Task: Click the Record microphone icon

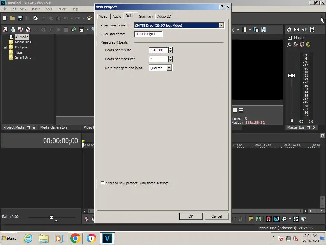Action: coord(86,219)
